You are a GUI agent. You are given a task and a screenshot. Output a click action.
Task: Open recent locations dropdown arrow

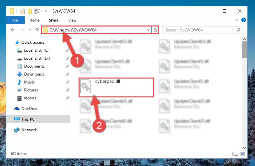[30, 30]
